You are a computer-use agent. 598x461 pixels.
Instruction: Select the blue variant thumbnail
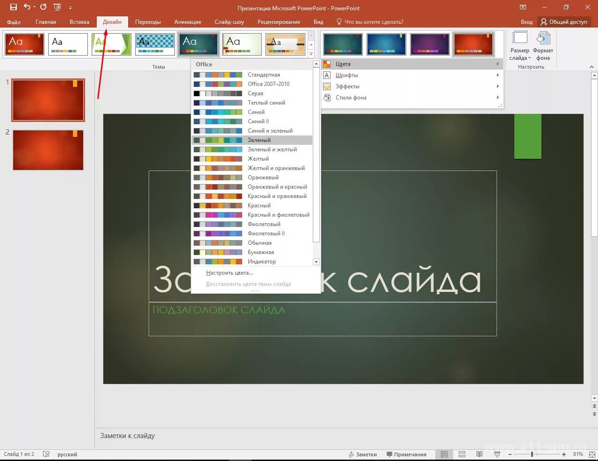[386, 44]
